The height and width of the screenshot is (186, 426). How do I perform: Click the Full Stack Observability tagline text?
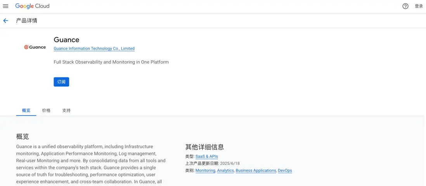[111, 62]
